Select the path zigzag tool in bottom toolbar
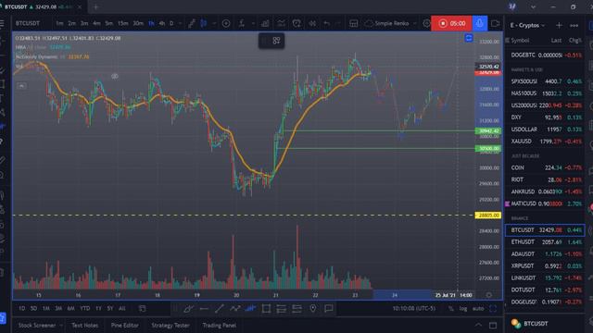The height and width of the screenshot is (333, 593). click(234, 309)
